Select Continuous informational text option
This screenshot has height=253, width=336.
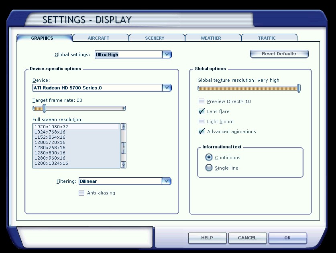click(x=209, y=158)
